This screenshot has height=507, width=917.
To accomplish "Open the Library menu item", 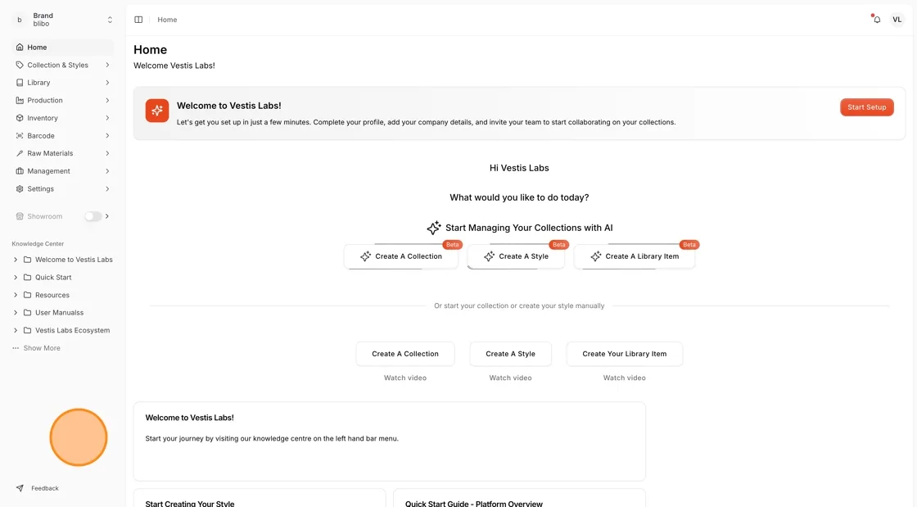I will [x=62, y=83].
